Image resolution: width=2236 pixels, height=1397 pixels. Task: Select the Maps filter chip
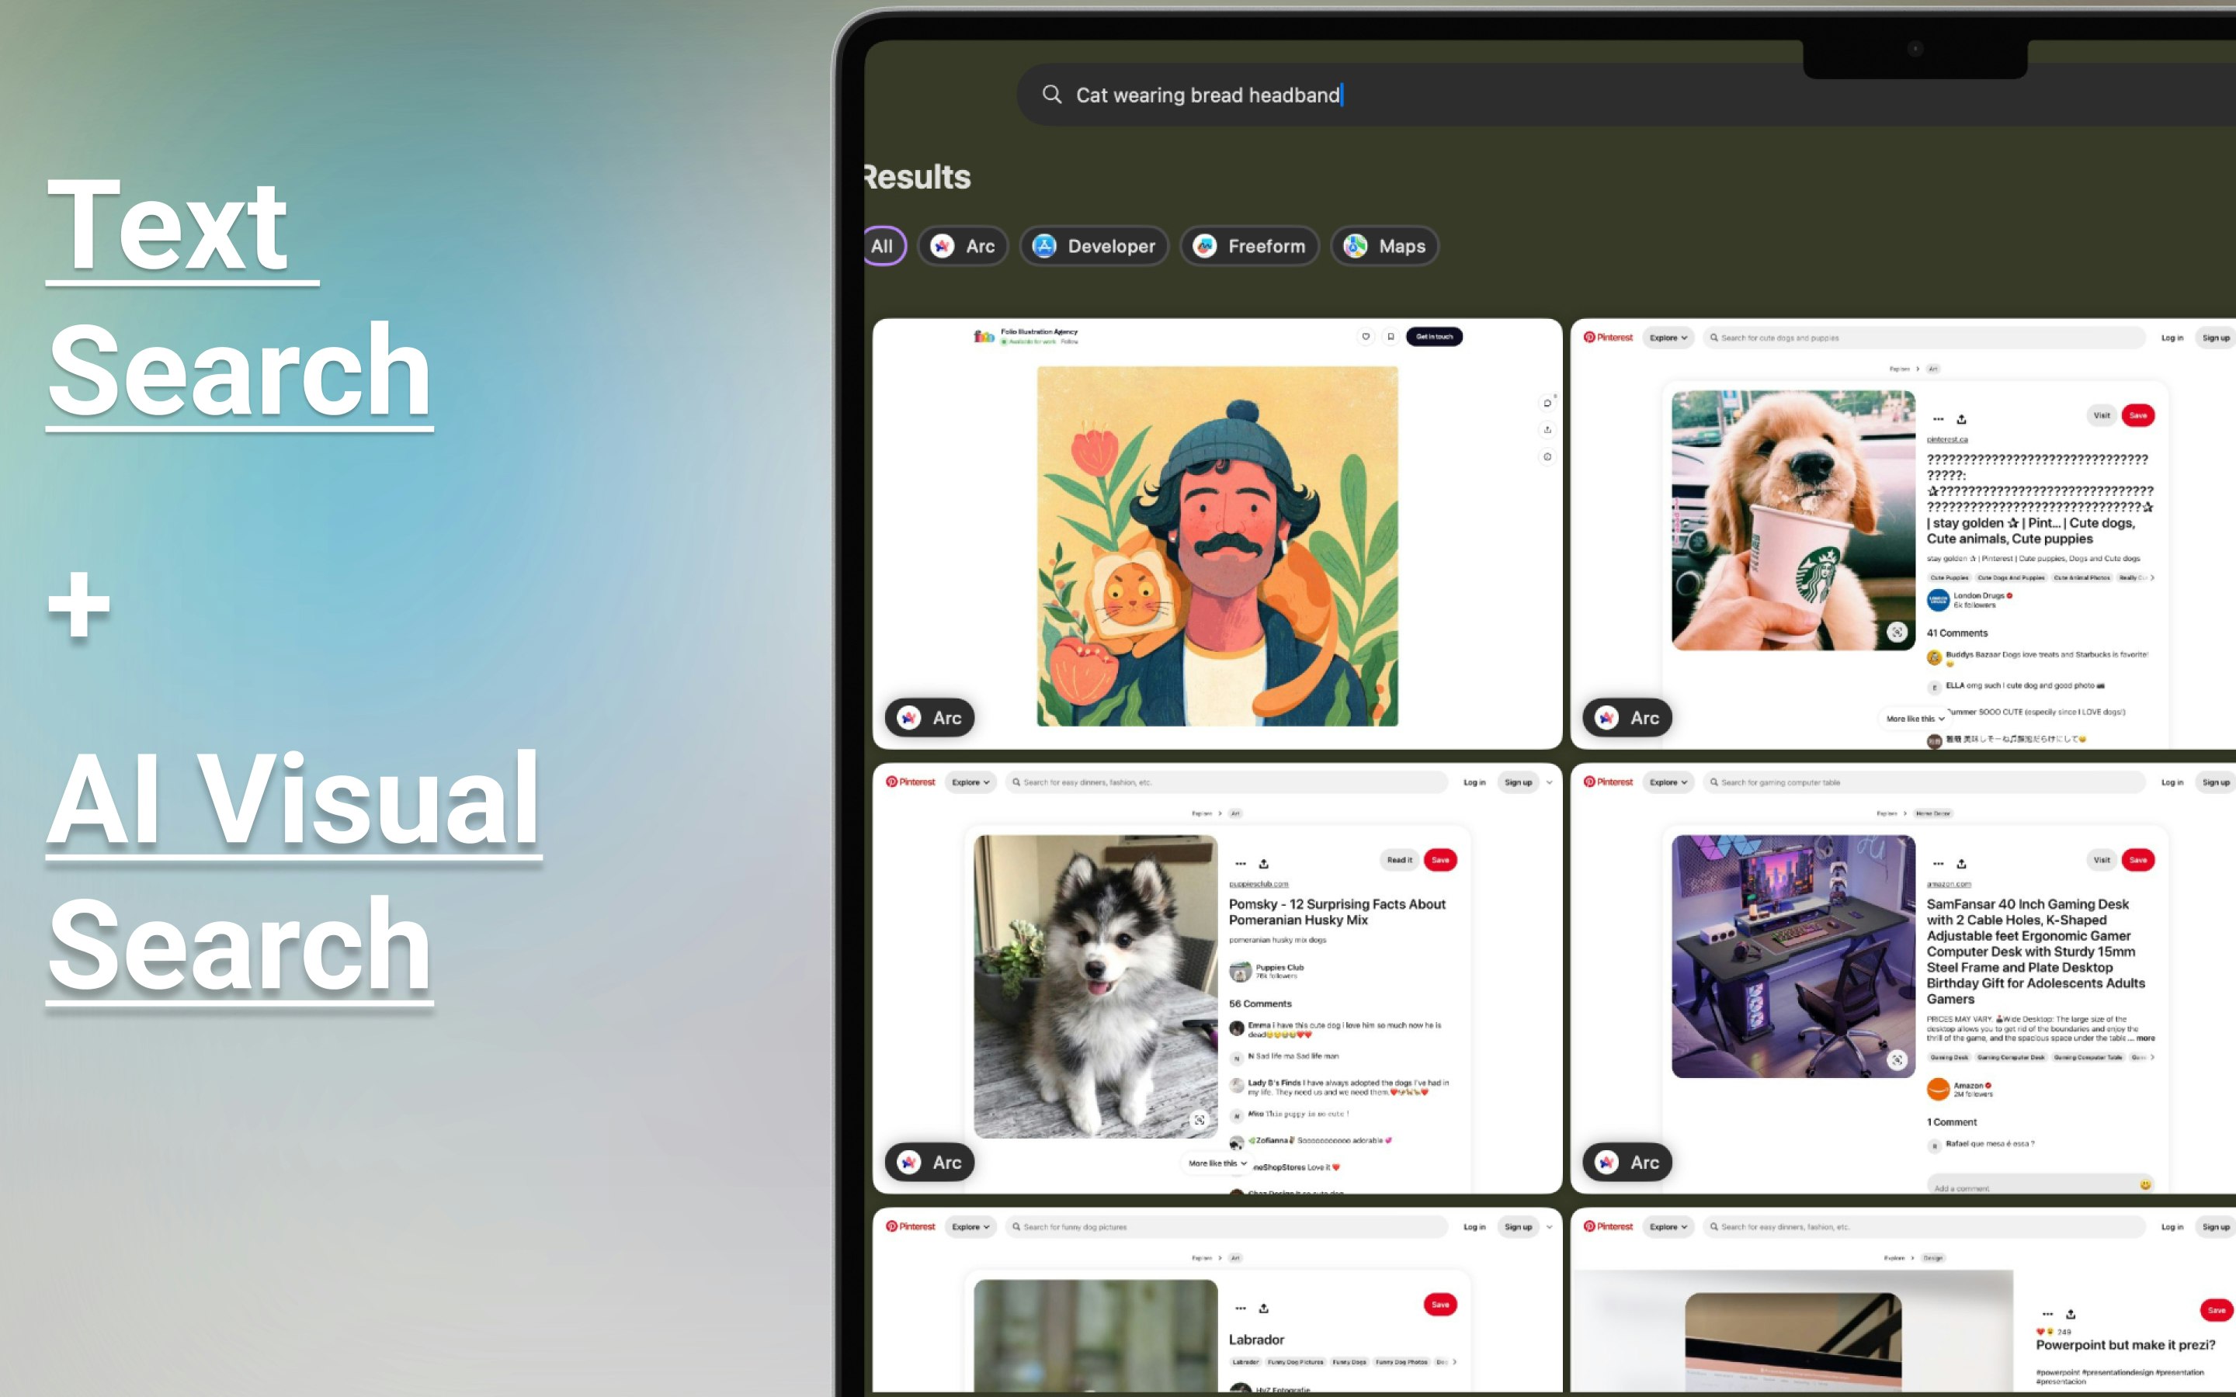tap(1384, 246)
